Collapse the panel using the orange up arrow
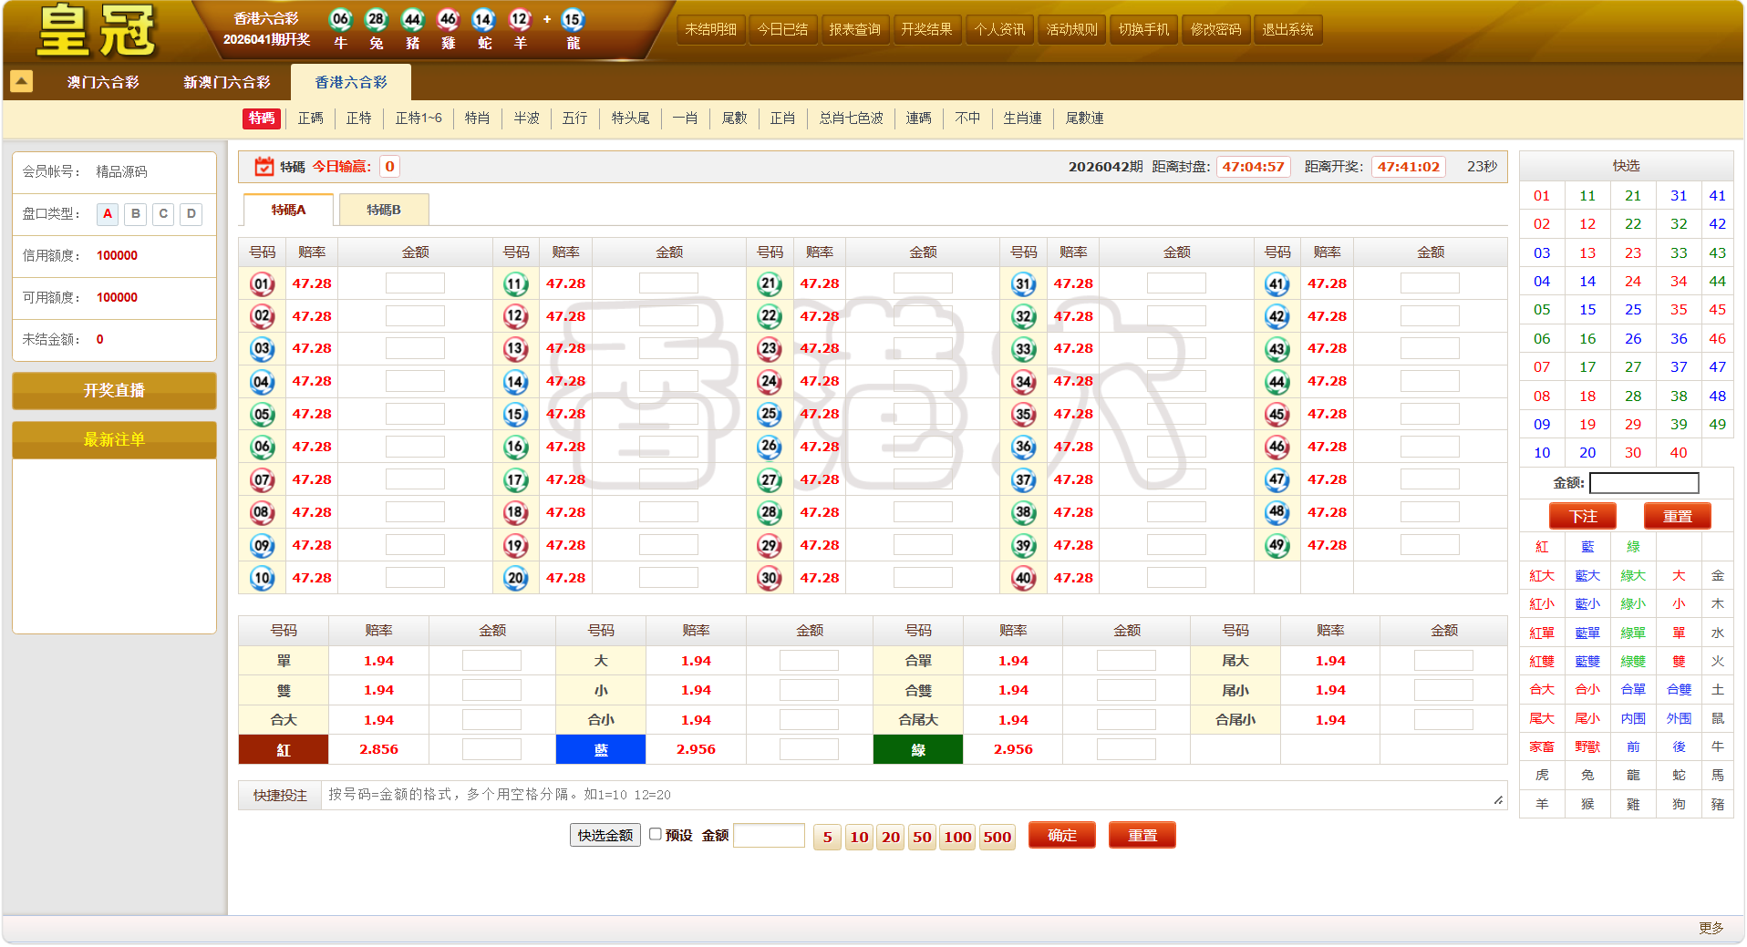Image resolution: width=1747 pixels, height=947 pixels. 22,82
